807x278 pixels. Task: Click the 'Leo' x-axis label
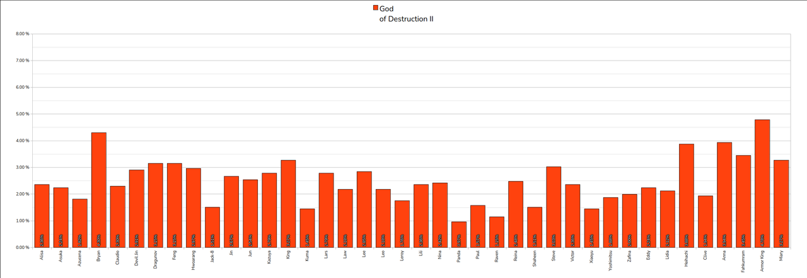383,253
